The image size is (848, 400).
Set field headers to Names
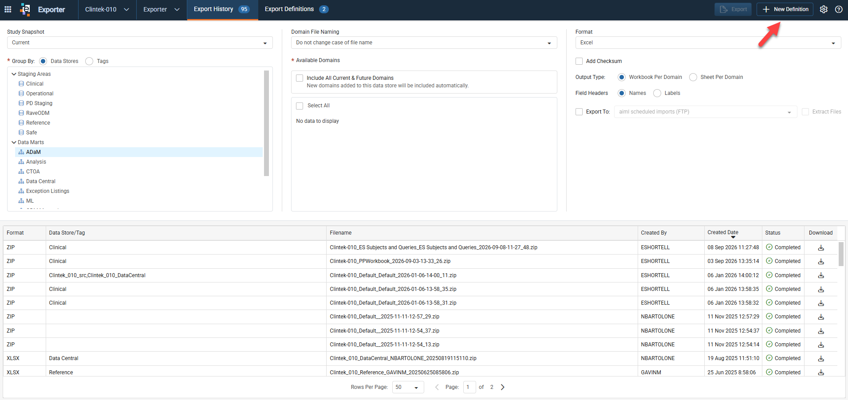622,93
